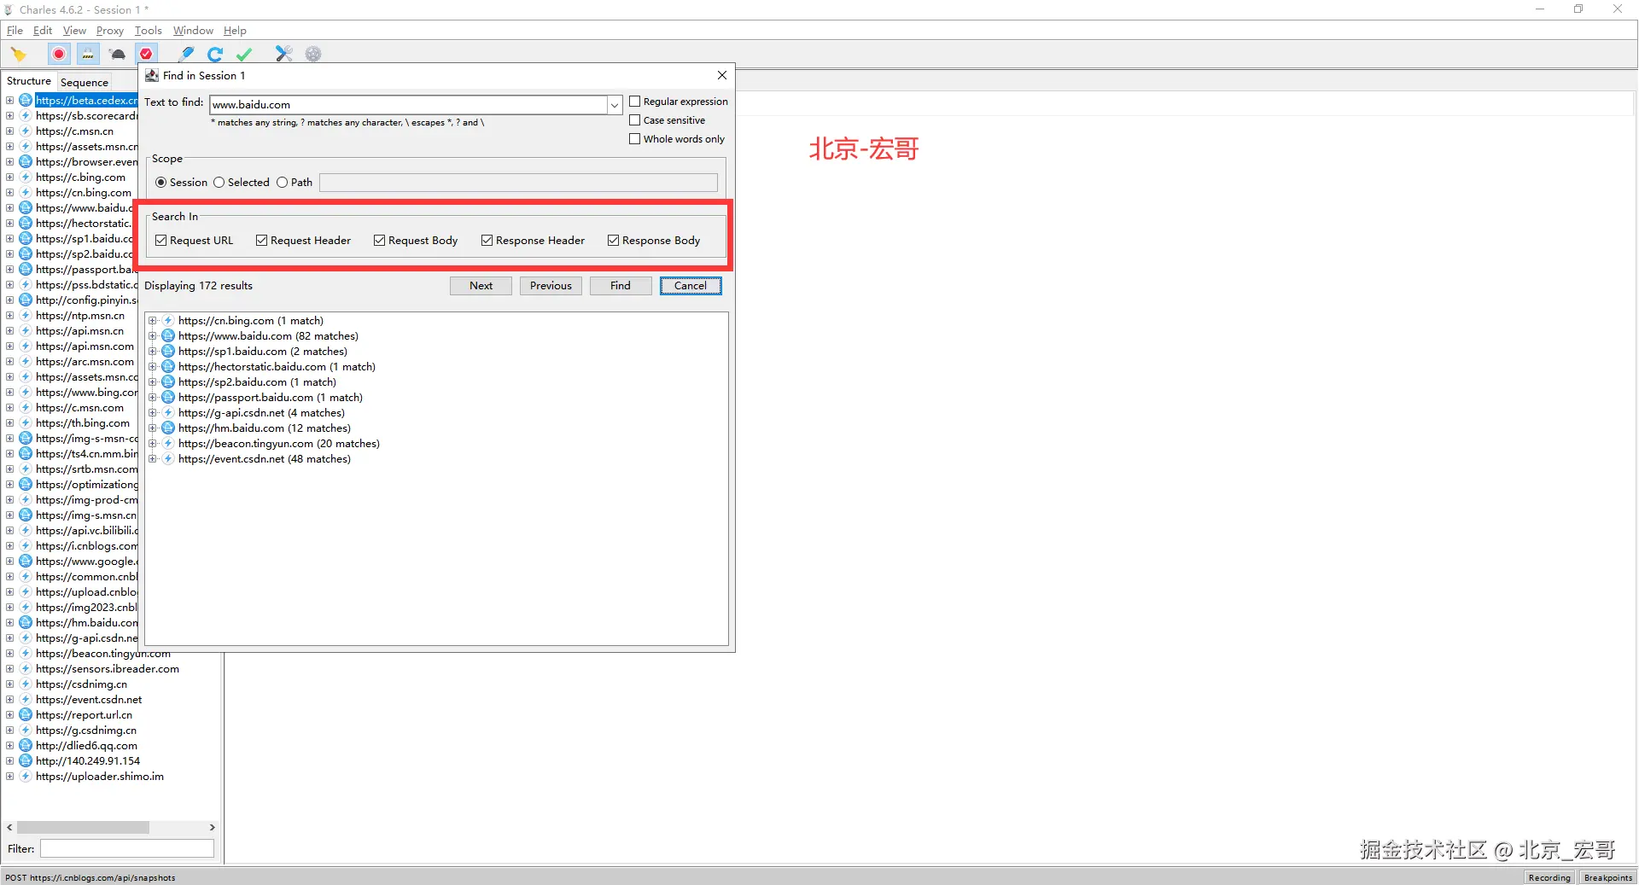
Task: Expand cn.bing.com (1 match) result
Action: (153, 321)
